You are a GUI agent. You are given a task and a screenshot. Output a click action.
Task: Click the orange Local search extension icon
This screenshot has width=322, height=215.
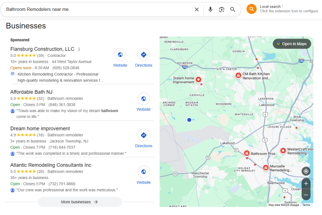click(252, 9)
